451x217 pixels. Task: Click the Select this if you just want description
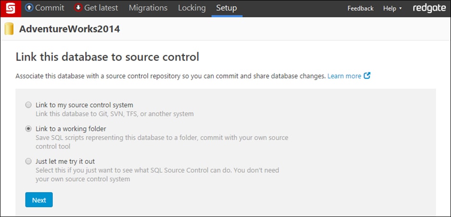pos(157,174)
